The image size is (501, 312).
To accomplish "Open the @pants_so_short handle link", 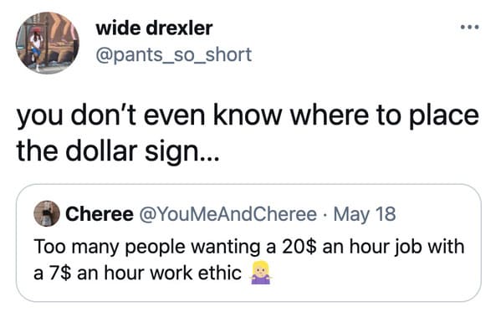I will click(174, 54).
